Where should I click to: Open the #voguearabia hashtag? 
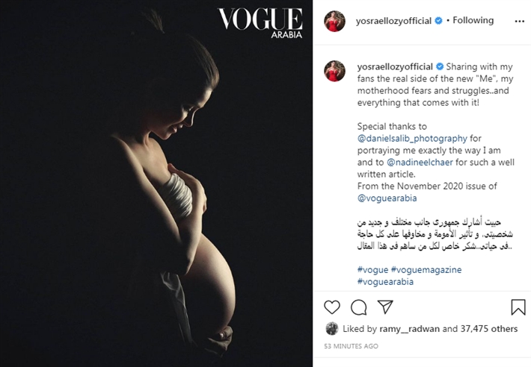385,281
